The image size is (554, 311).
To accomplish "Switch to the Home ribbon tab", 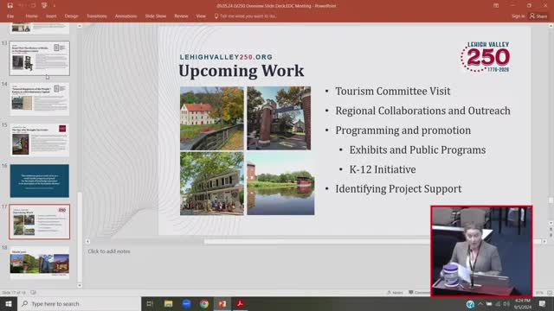I will pos(31,16).
